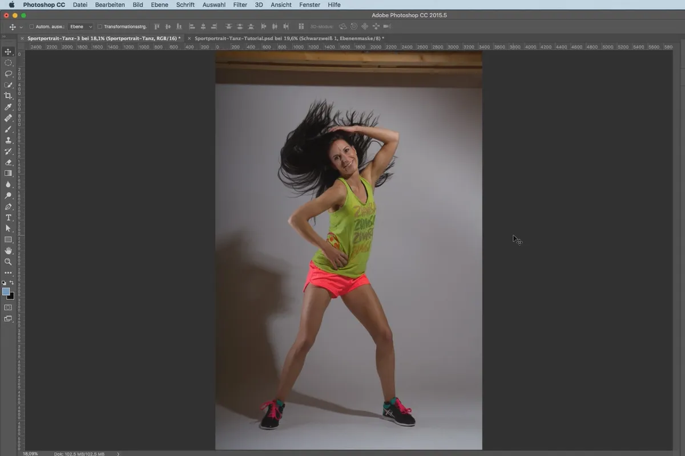Open the Filter menu
The width and height of the screenshot is (685, 456).
(240, 5)
